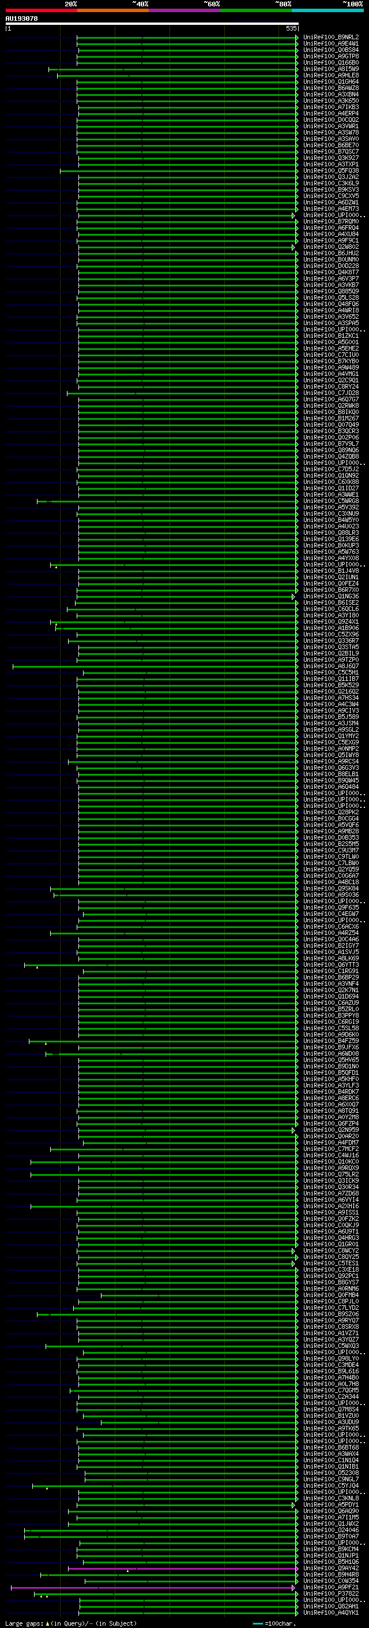Click the purple ~60% identity legend segment
369x1628 pixels.
184,11
